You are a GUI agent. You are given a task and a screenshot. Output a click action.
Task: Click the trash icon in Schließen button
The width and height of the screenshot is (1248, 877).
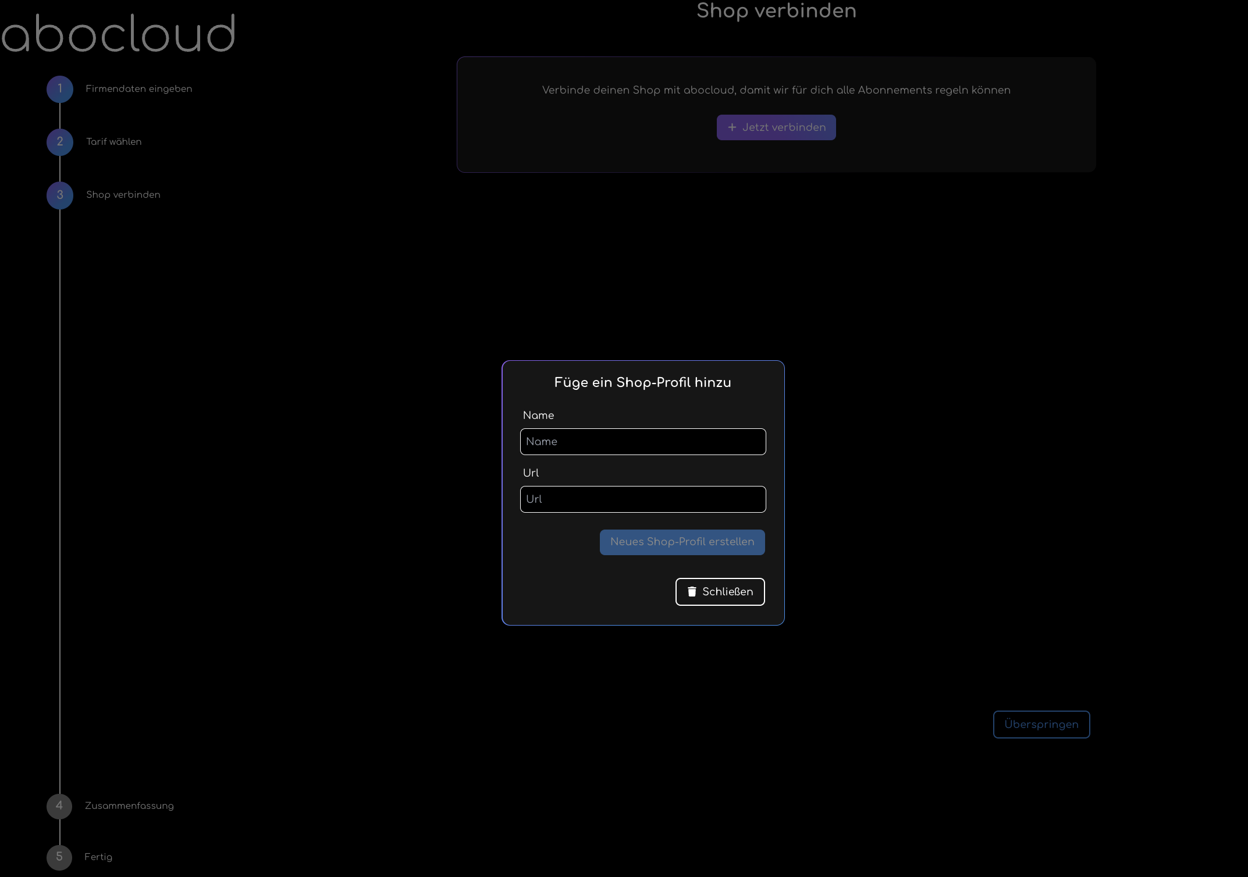(692, 592)
